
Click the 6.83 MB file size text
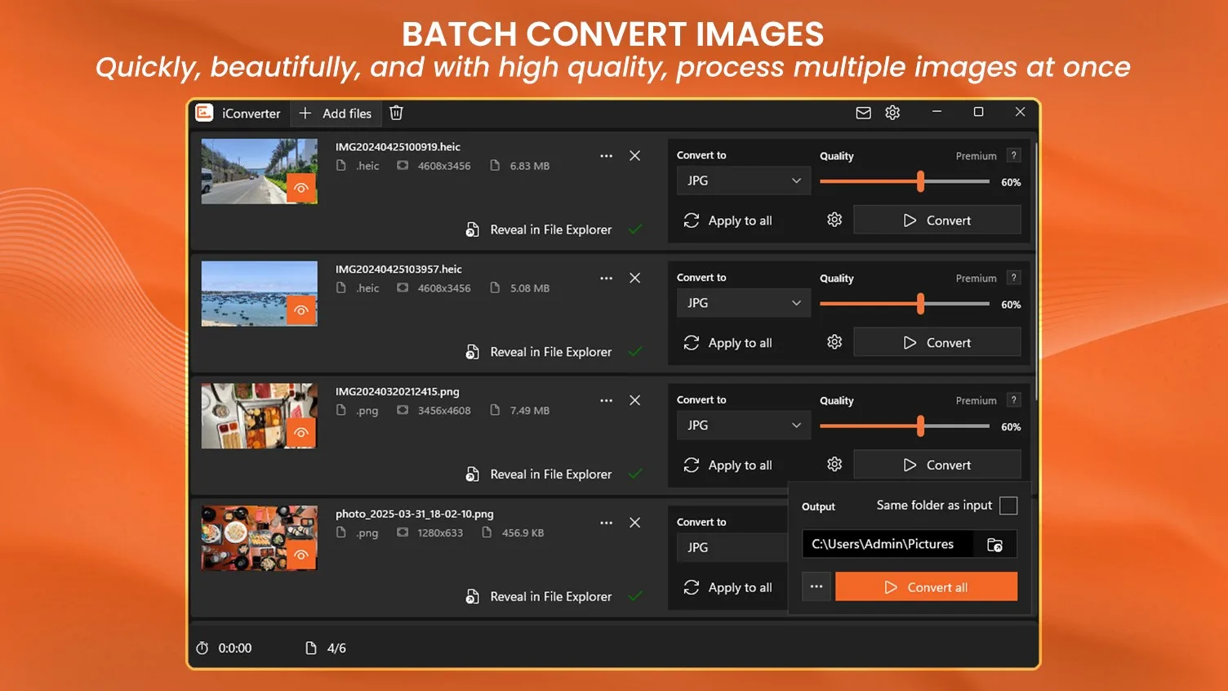(530, 166)
